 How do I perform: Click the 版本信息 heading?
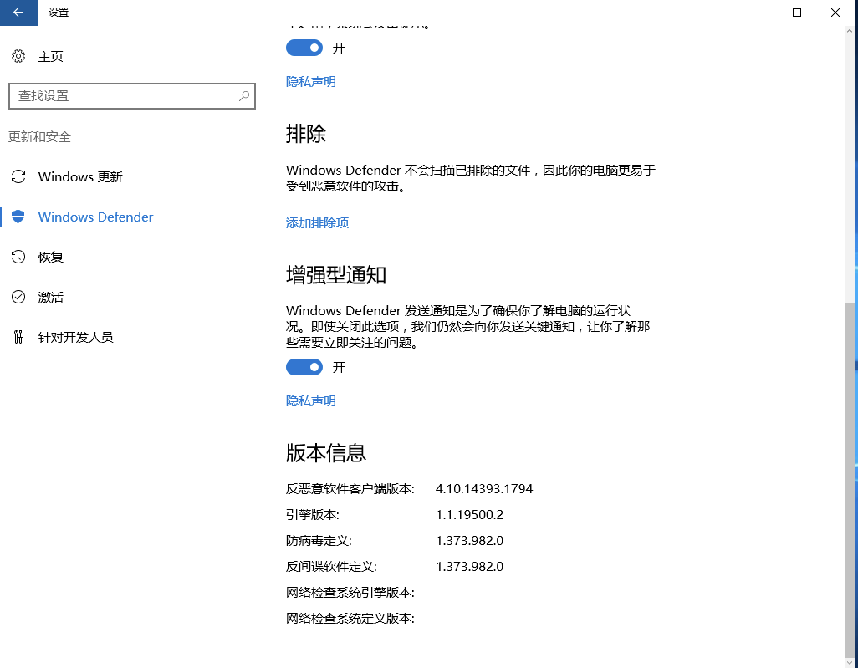[x=326, y=452]
